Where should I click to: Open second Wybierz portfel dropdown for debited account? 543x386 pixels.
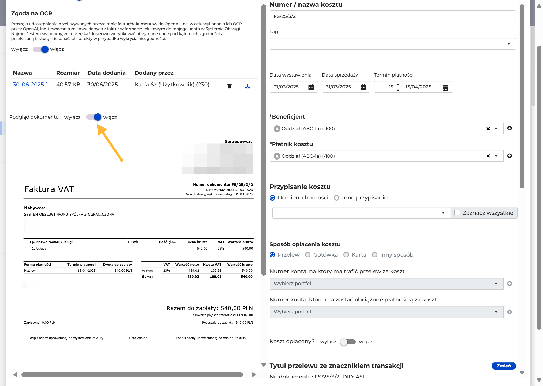pos(386,312)
